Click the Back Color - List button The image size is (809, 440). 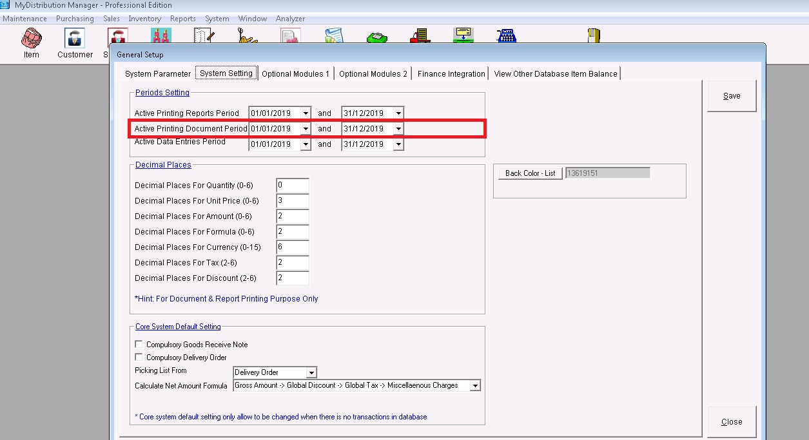530,173
